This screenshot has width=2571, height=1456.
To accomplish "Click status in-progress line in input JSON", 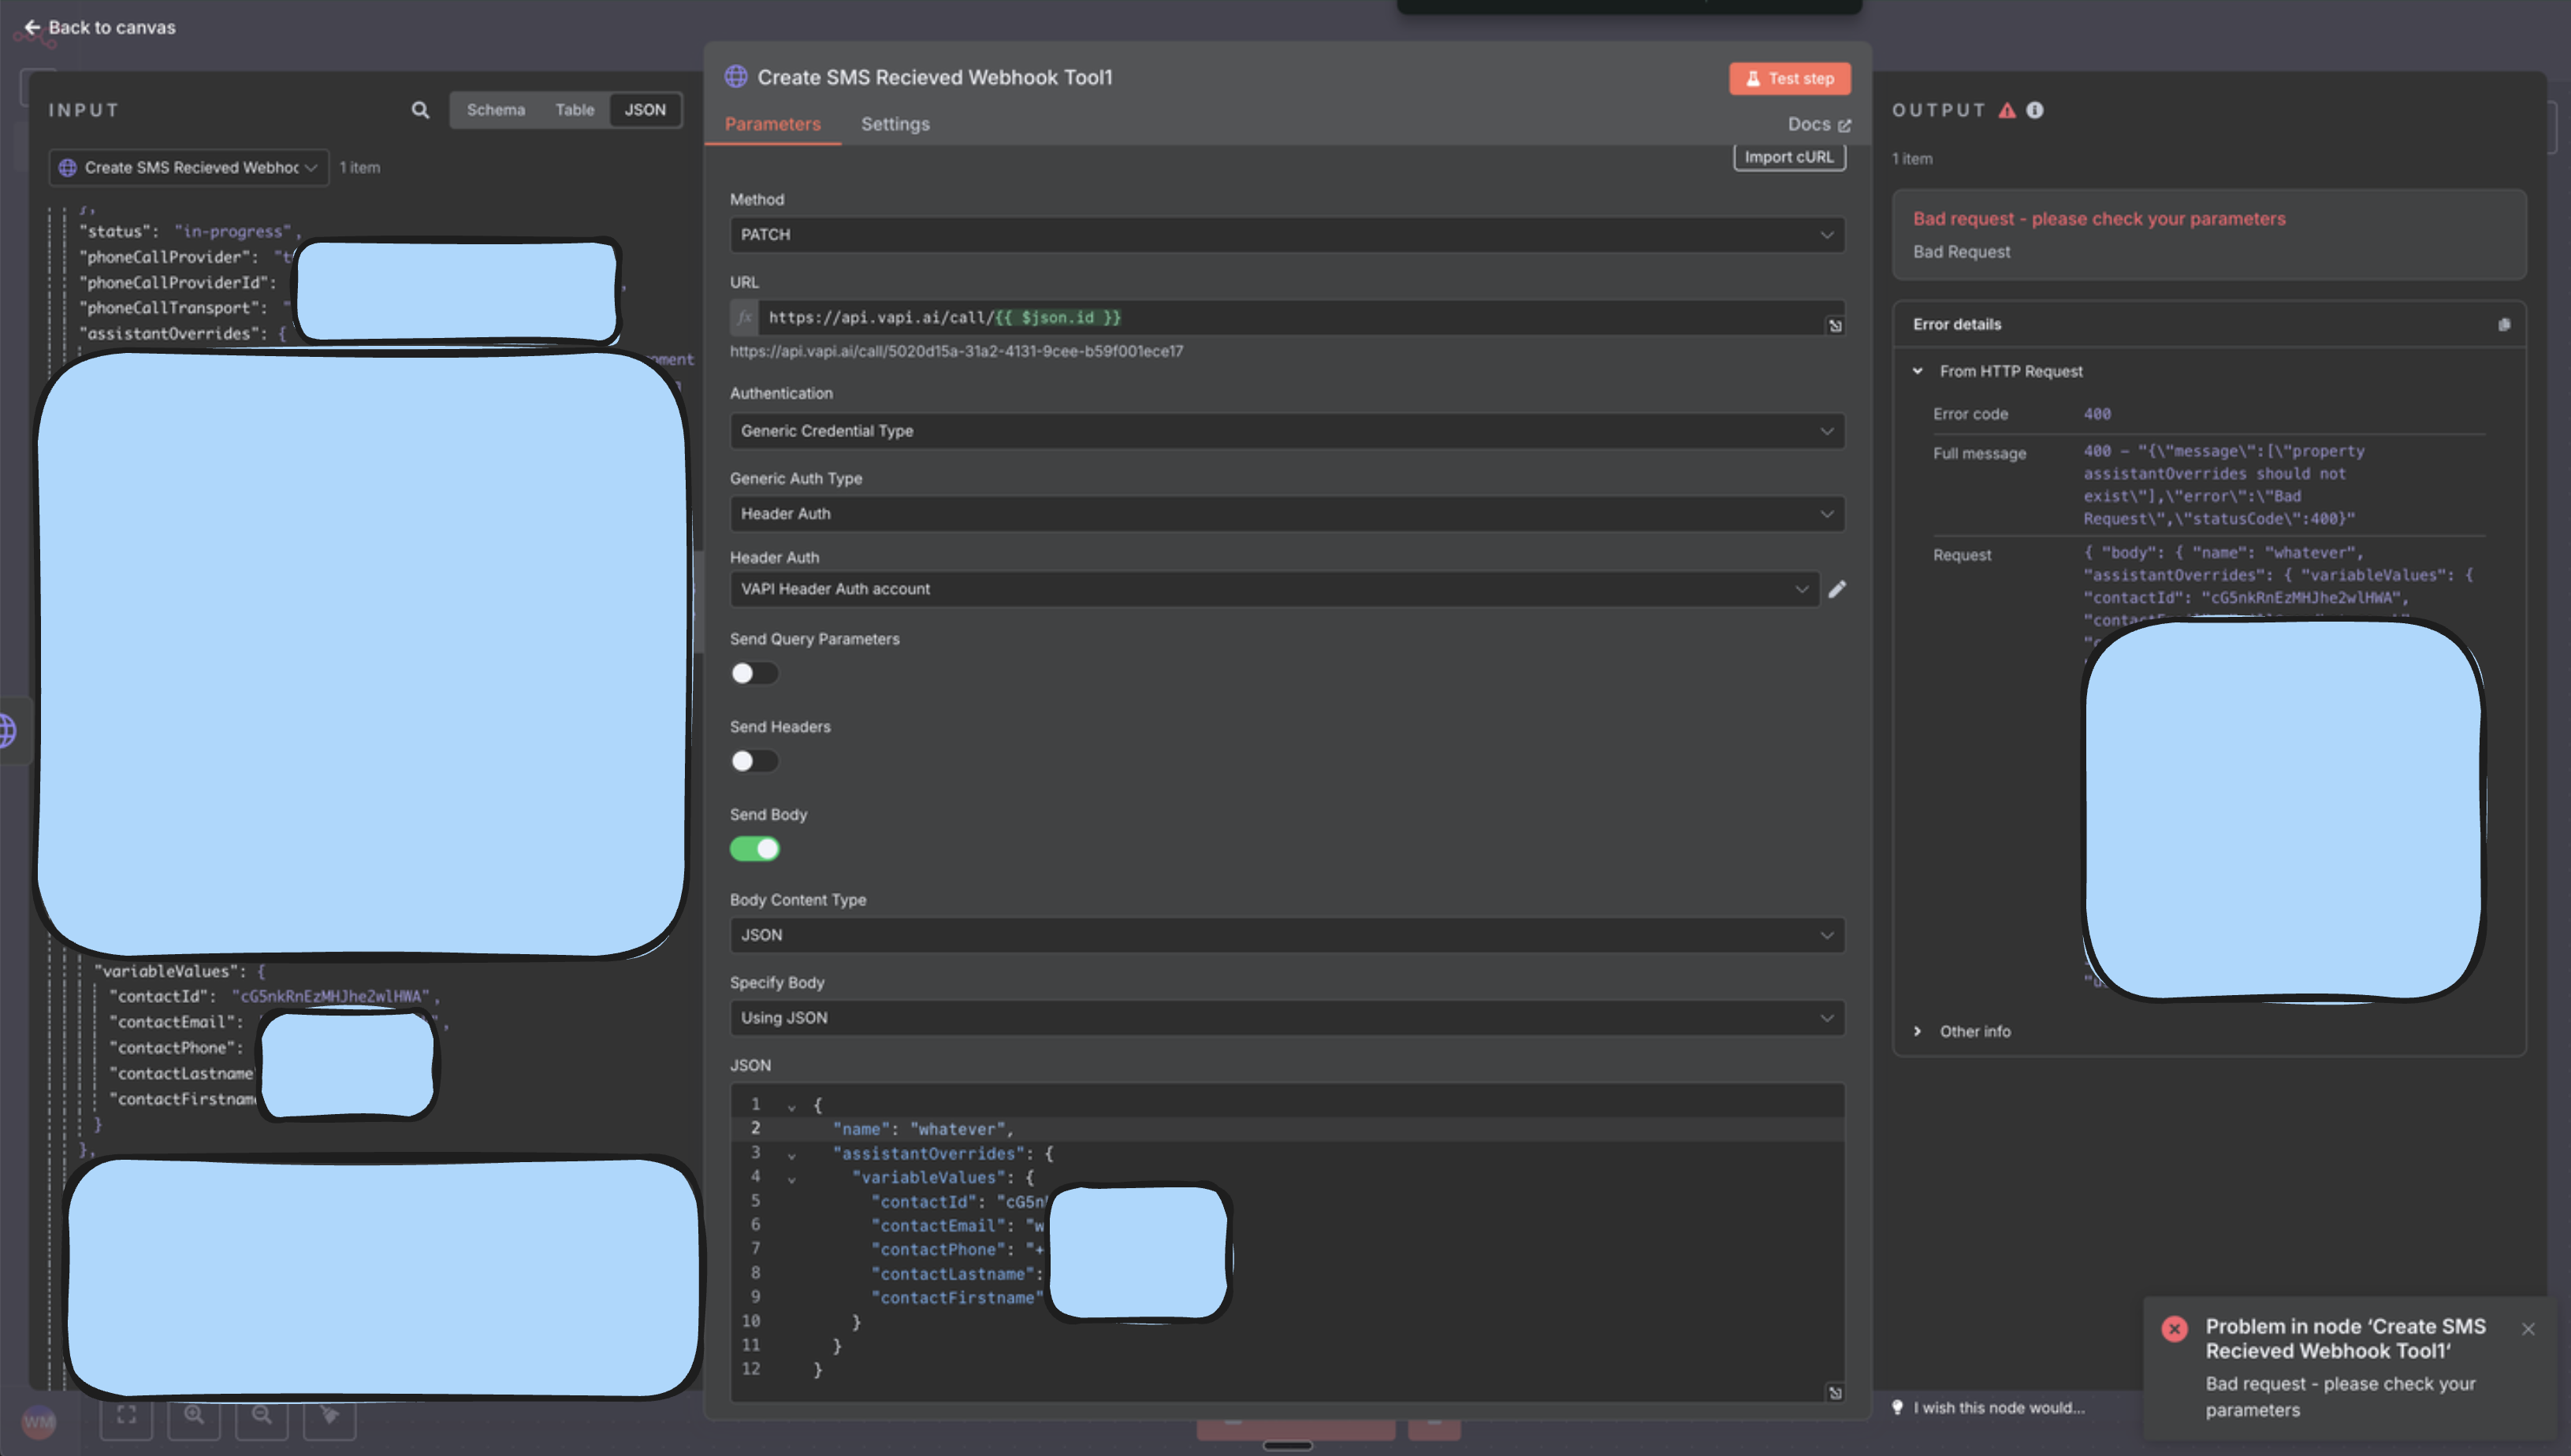I will pyautogui.click(x=190, y=231).
